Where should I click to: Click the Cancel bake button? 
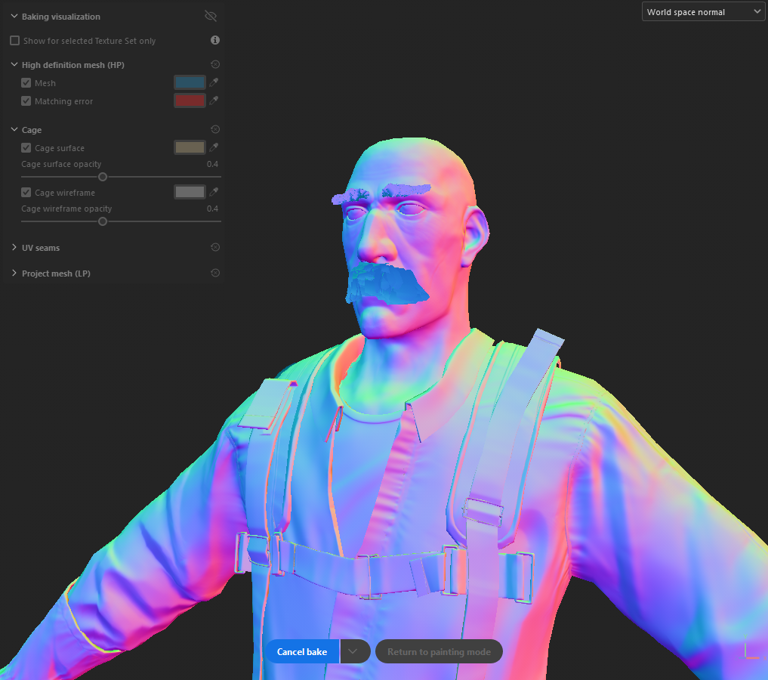pos(302,651)
